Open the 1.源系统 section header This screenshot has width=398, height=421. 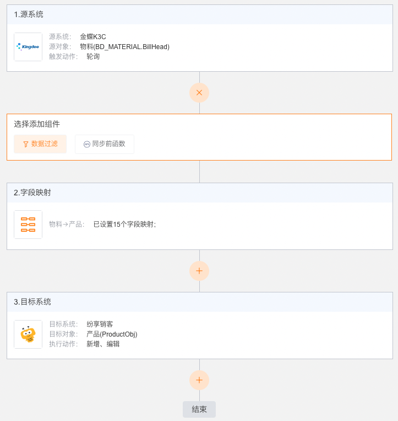coord(200,14)
